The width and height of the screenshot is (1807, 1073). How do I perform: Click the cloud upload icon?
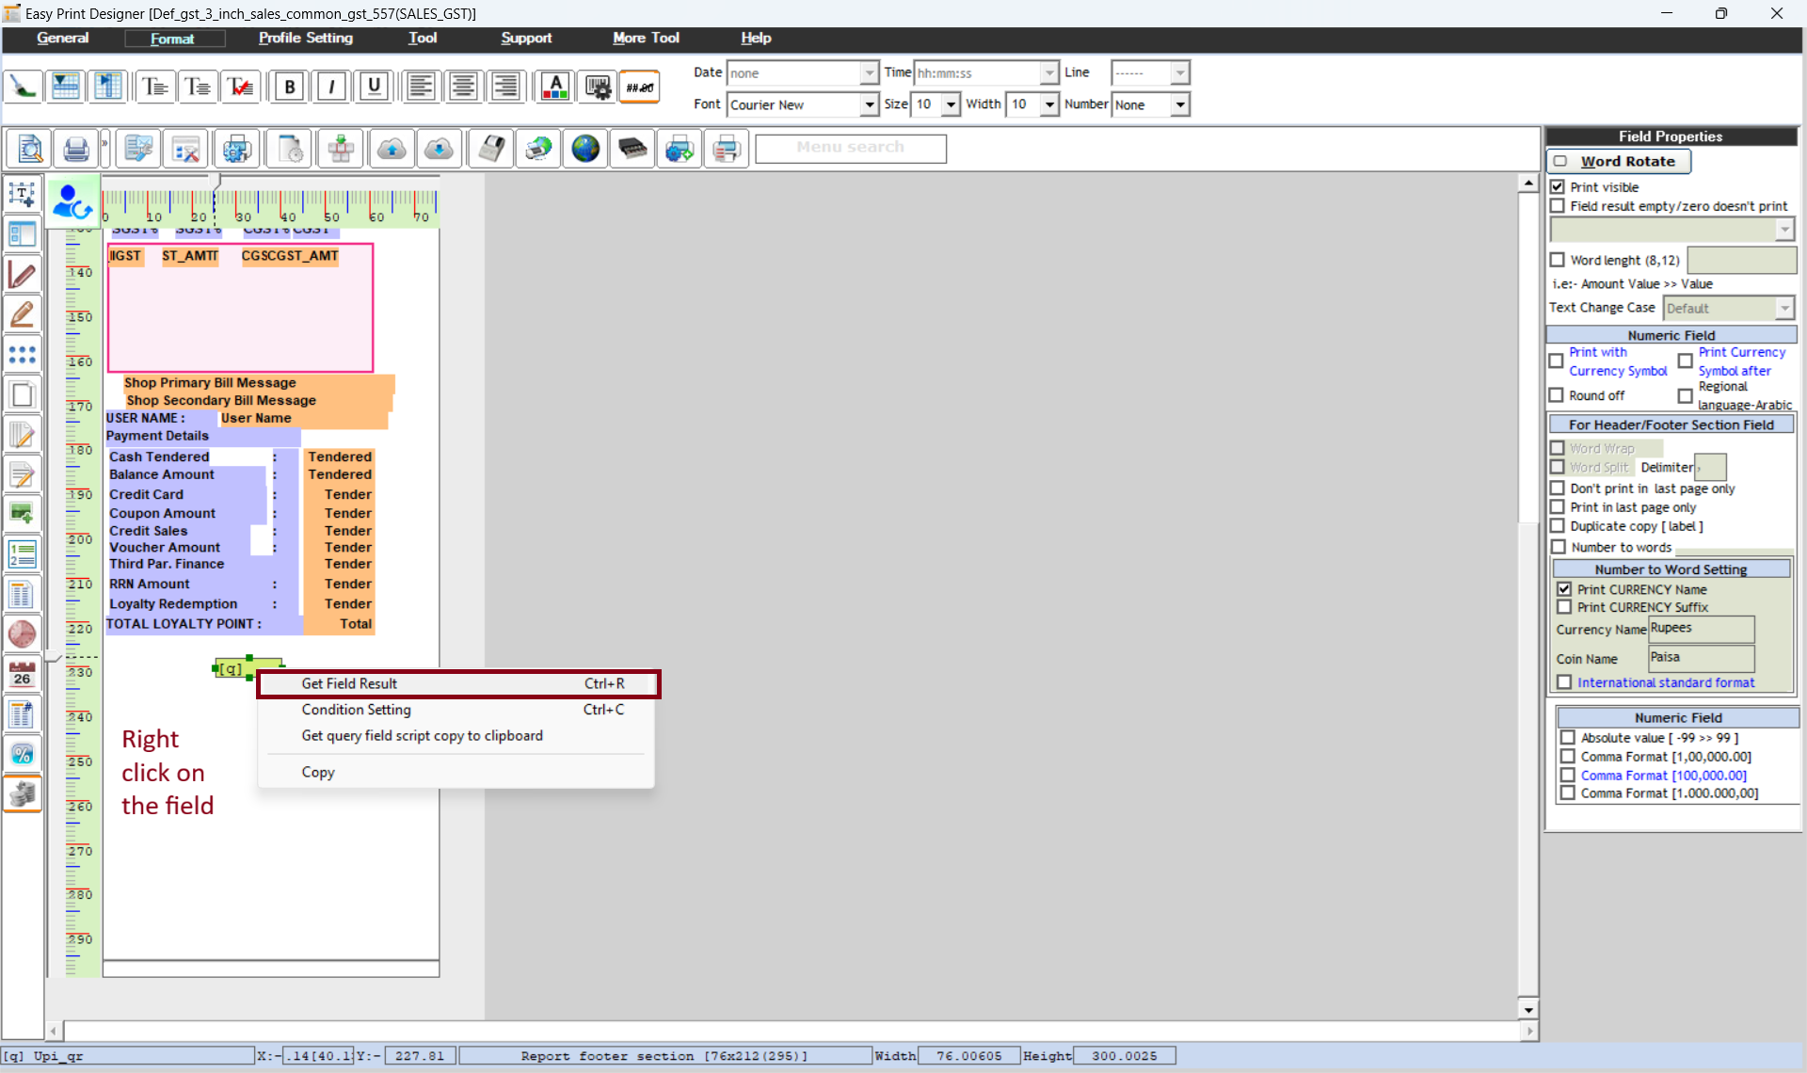[x=392, y=149]
